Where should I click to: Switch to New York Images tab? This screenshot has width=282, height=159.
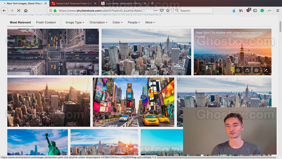[x=25, y=4]
